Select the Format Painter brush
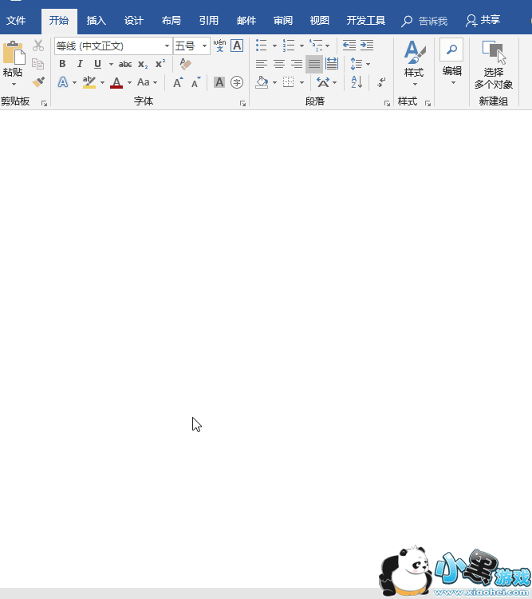532x599 pixels. point(38,81)
